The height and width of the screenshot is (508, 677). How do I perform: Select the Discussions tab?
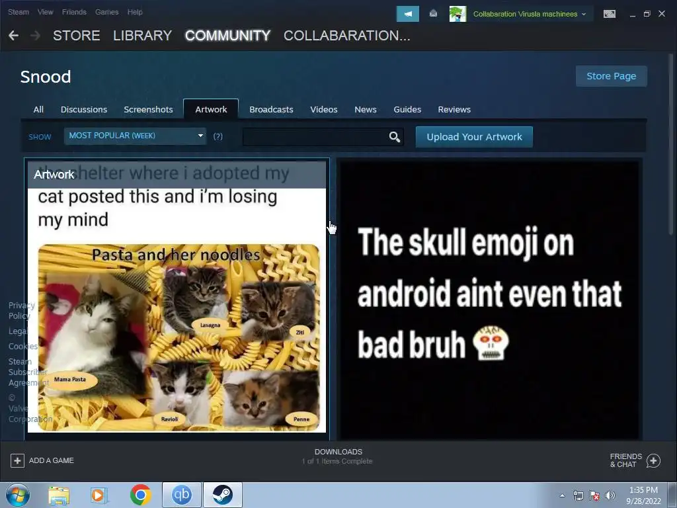84,109
